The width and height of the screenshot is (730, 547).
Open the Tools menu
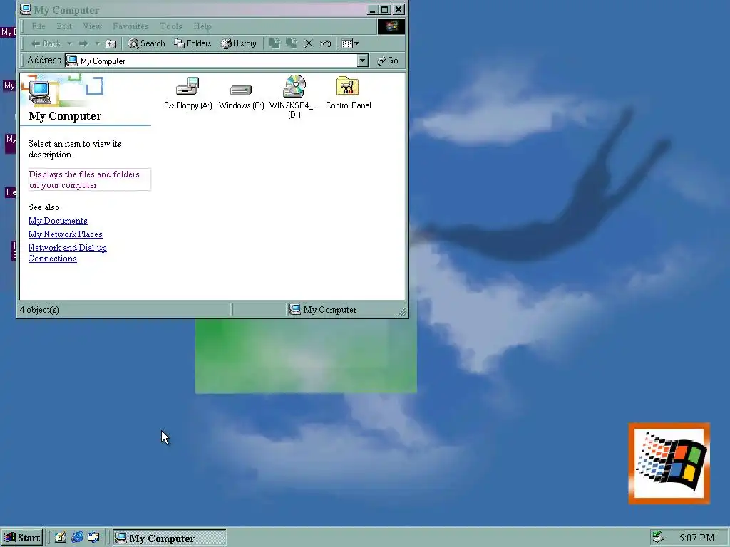[171, 26]
